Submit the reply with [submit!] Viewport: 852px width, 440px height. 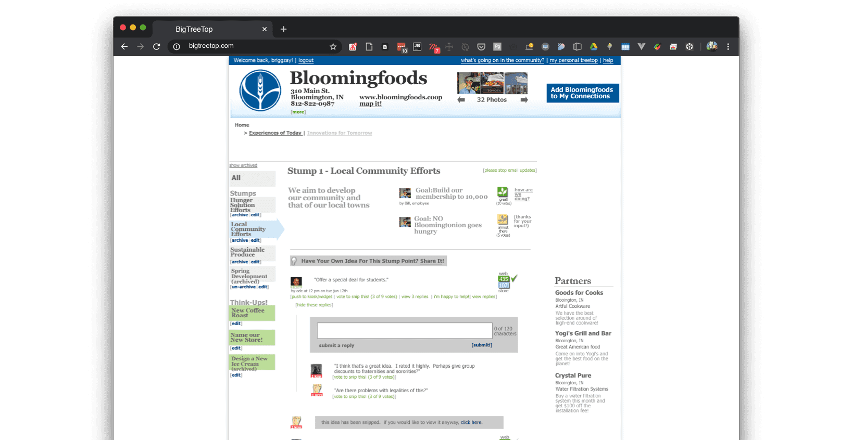pyautogui.click(x=482, y=345)
